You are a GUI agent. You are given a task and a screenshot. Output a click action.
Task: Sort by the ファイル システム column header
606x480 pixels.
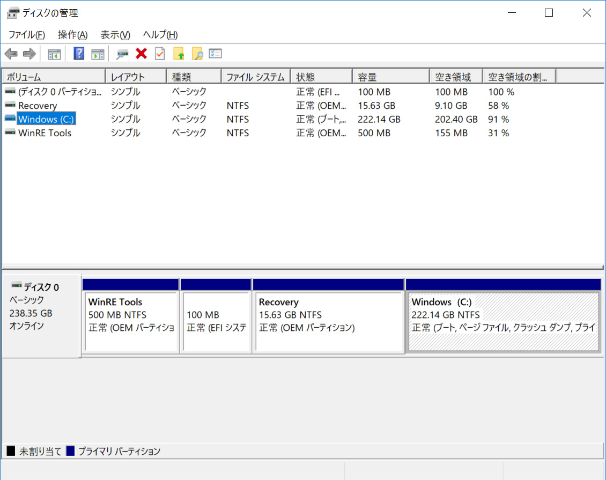[x=256, y=77]
